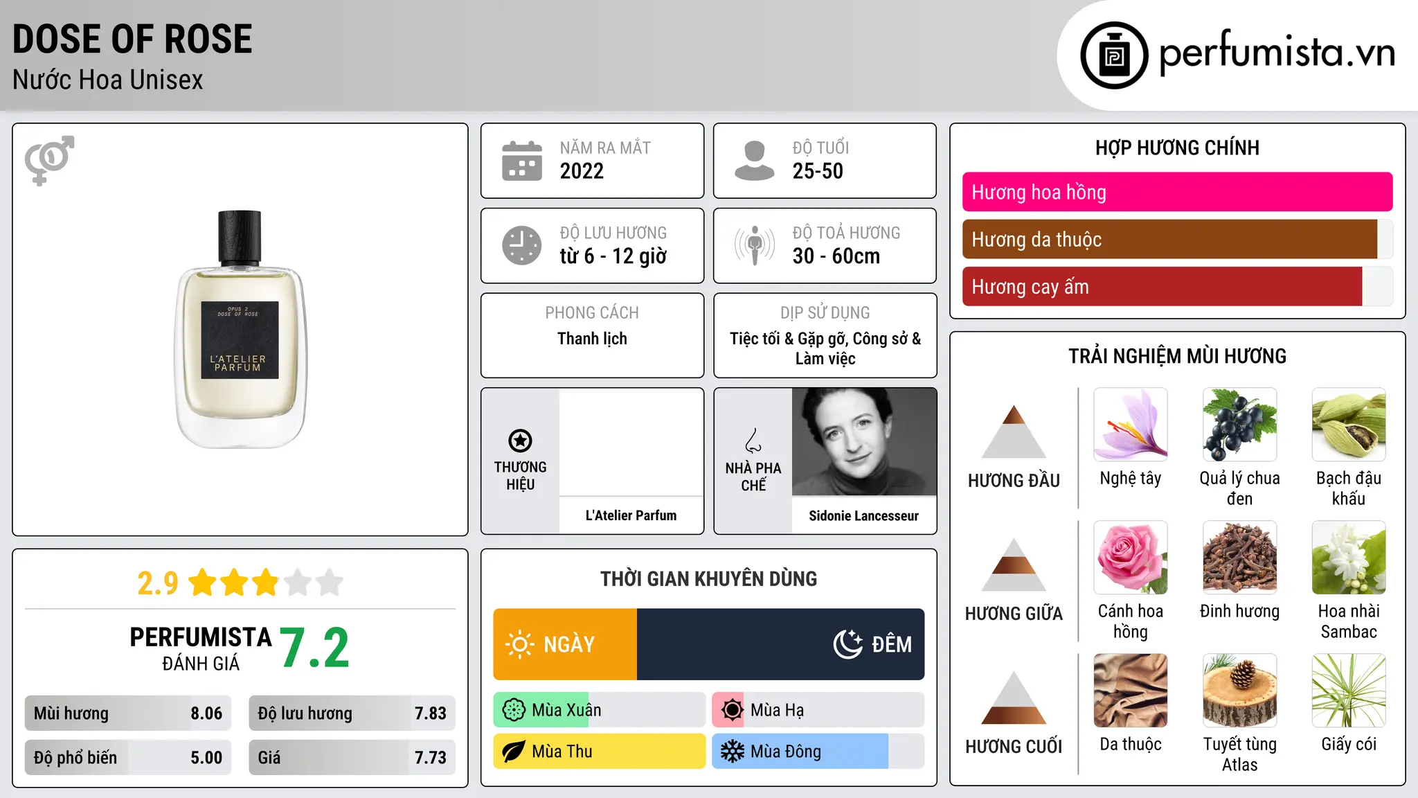Click the red Hương cay ấm accord bar
Viewport: 1418px width, 798px height.
coord(1162,286)
